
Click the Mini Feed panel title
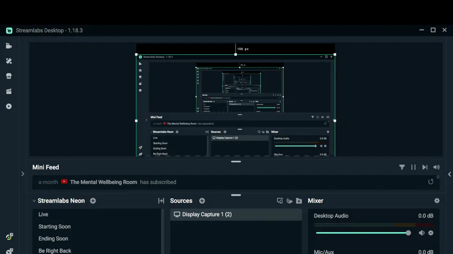[x=46, y=167]
